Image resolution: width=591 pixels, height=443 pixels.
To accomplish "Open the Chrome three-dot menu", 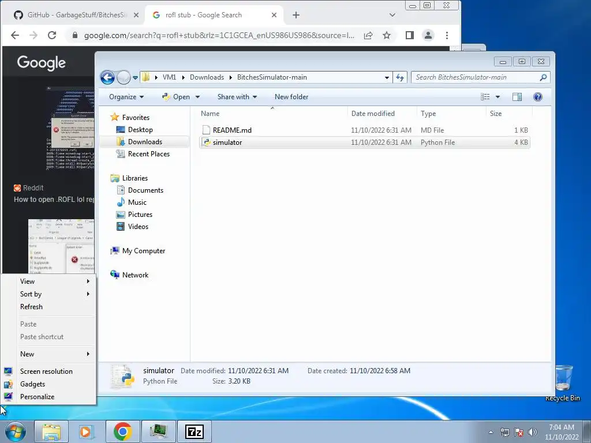I will click(447, 35).
